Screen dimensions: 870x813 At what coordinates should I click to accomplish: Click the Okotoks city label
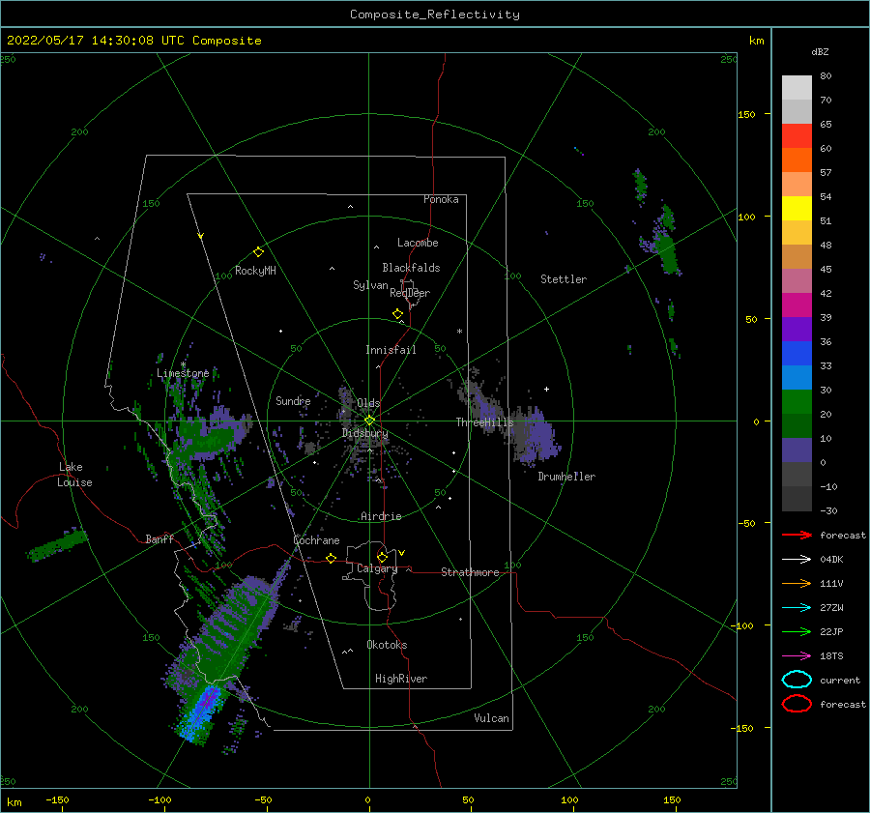coord(387,645)
